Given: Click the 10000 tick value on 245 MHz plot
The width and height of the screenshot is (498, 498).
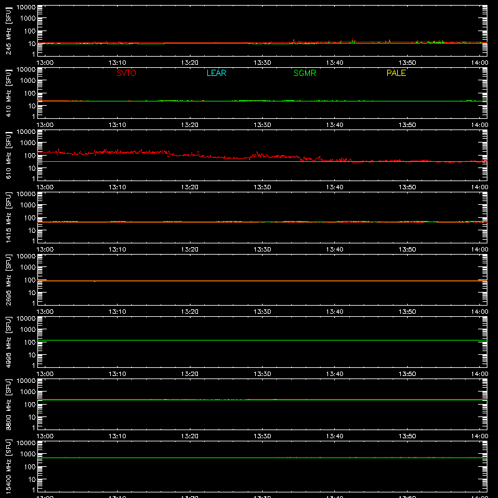Looking at the screenshot, I should click(x=26, y=7).
